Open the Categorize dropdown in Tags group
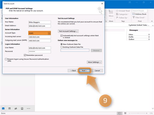The width and height of the screenshot is (154, 115). point(128,14)
